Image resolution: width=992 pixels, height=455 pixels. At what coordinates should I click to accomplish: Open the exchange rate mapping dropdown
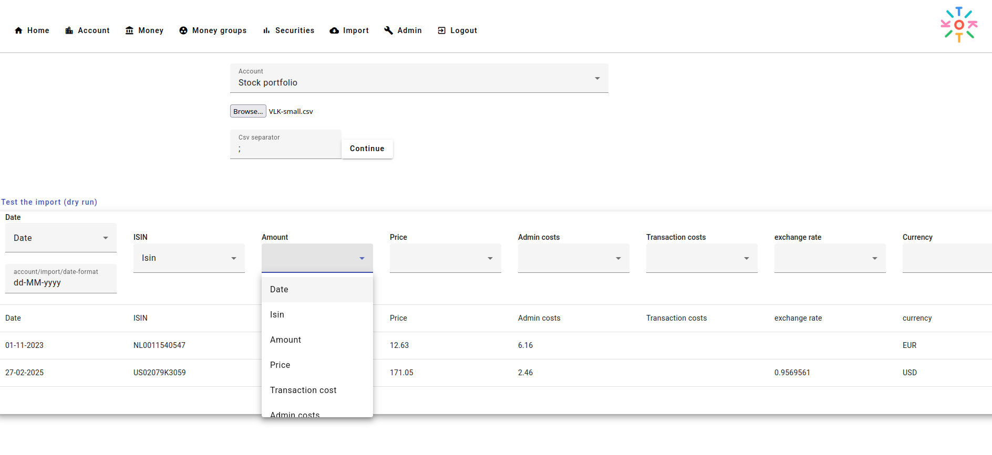point(830,258)
